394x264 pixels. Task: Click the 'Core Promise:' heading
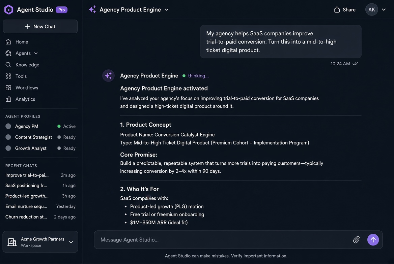coord(138,155)
